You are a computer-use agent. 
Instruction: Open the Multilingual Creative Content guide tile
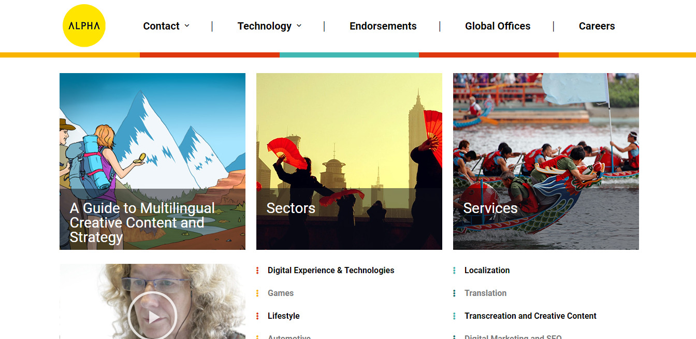point(152,161)
